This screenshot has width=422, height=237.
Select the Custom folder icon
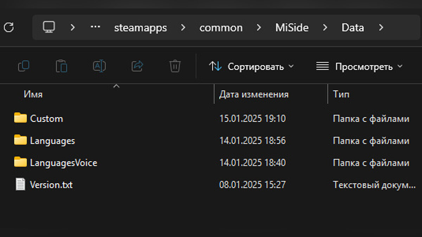click(x=20, y=118)
